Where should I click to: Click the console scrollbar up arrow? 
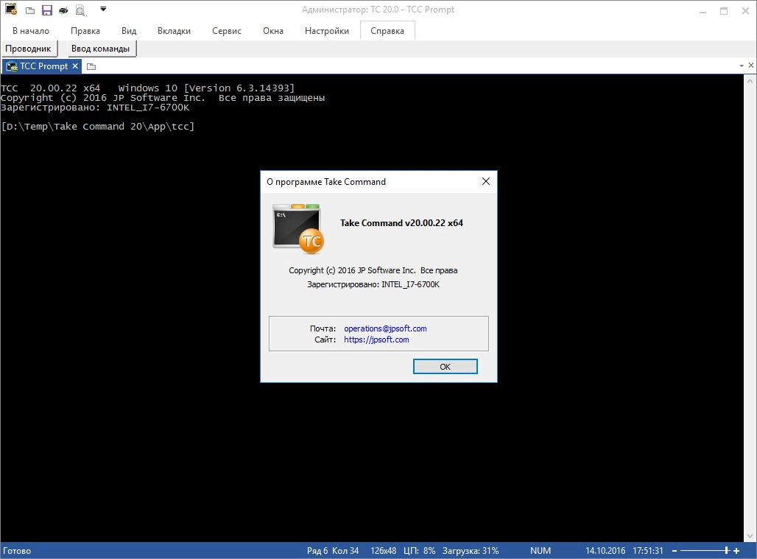(x=750, y=82)
